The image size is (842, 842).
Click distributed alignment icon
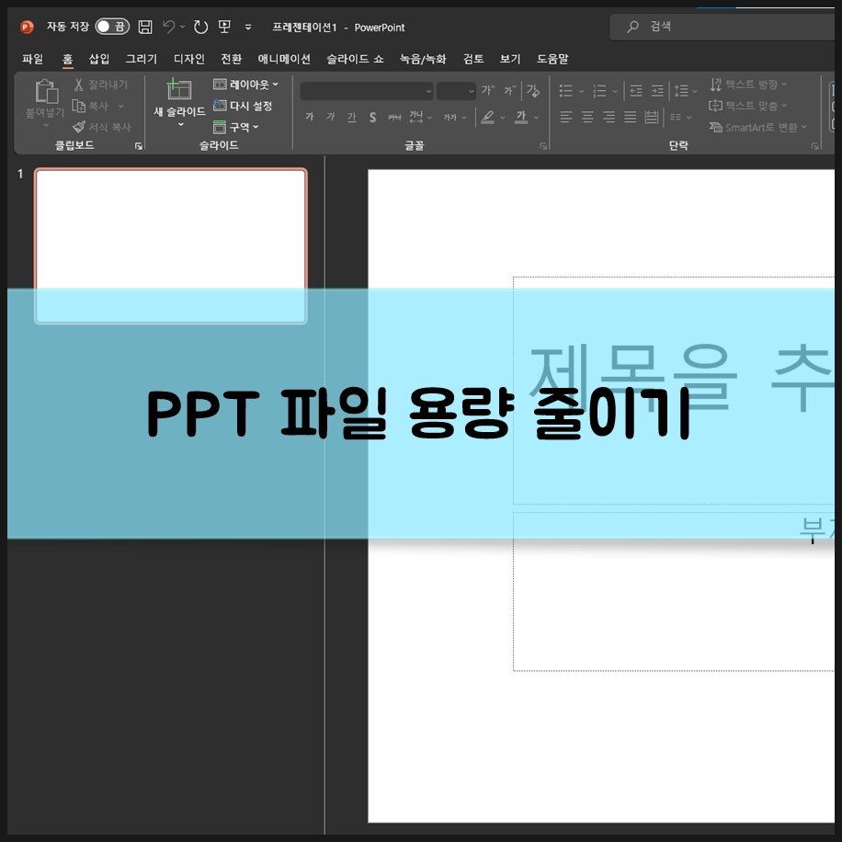tap(652, 117)
